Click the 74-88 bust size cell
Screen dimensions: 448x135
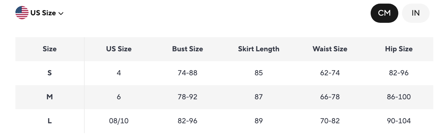coord(188,73)
